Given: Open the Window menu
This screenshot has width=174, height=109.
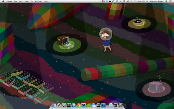Looking at the screenshot, I should 38,1.
